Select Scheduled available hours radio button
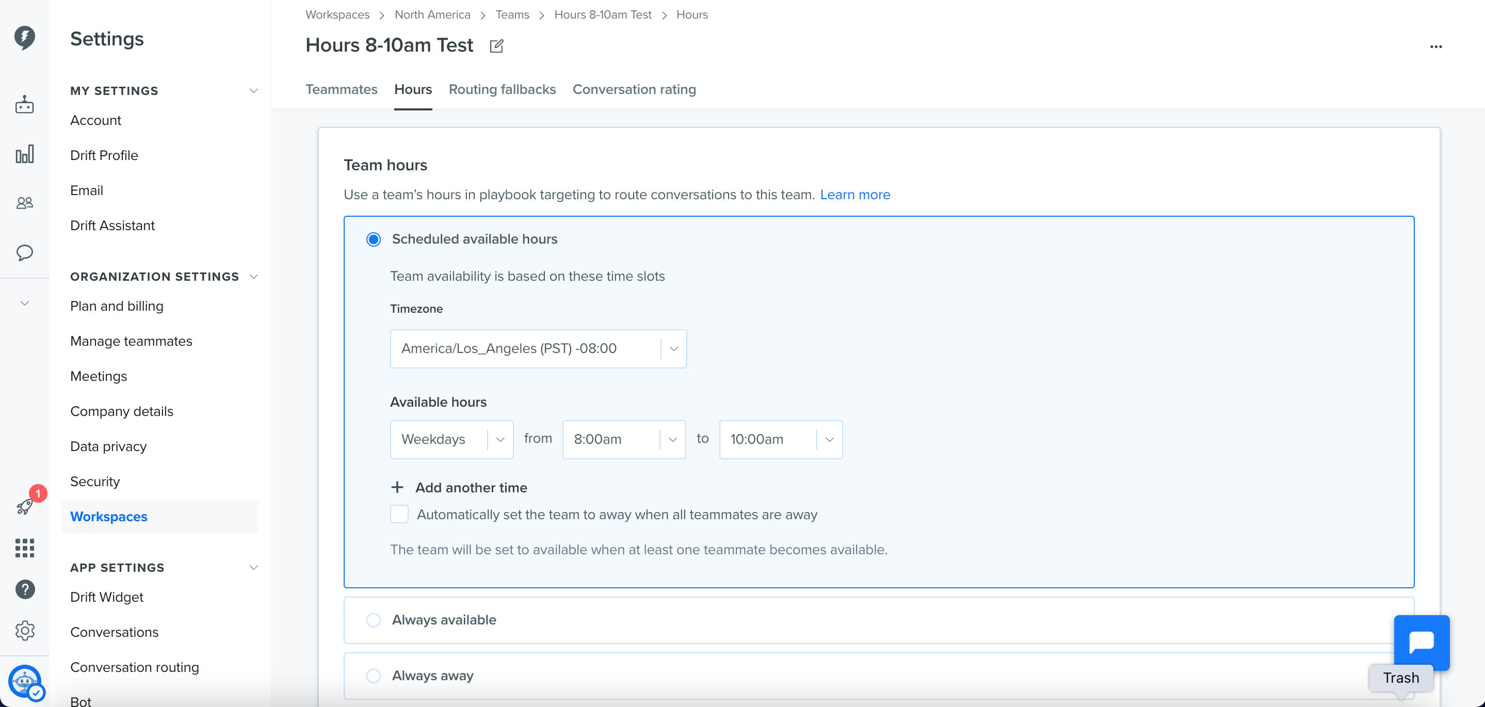1485x707 pixels. point(374,239)
